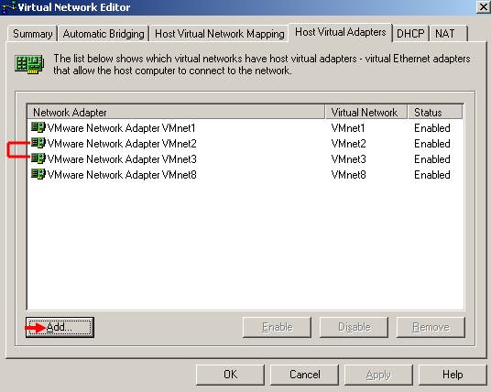The height and width of the screenshot is (392, 491).
Task: Sort by the Status column header
Action: (435, 112)
